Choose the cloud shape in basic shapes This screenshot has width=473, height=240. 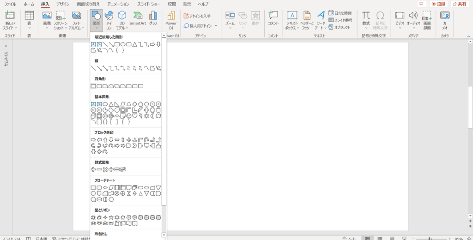158,116
